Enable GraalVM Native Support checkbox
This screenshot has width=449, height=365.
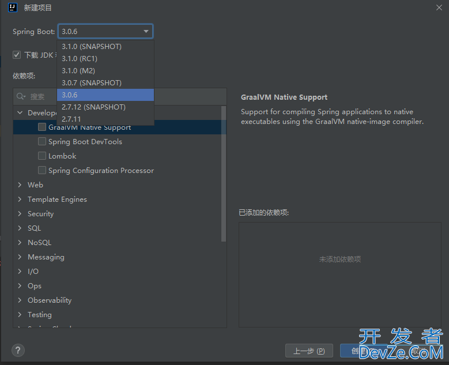[x=42, y=127]
